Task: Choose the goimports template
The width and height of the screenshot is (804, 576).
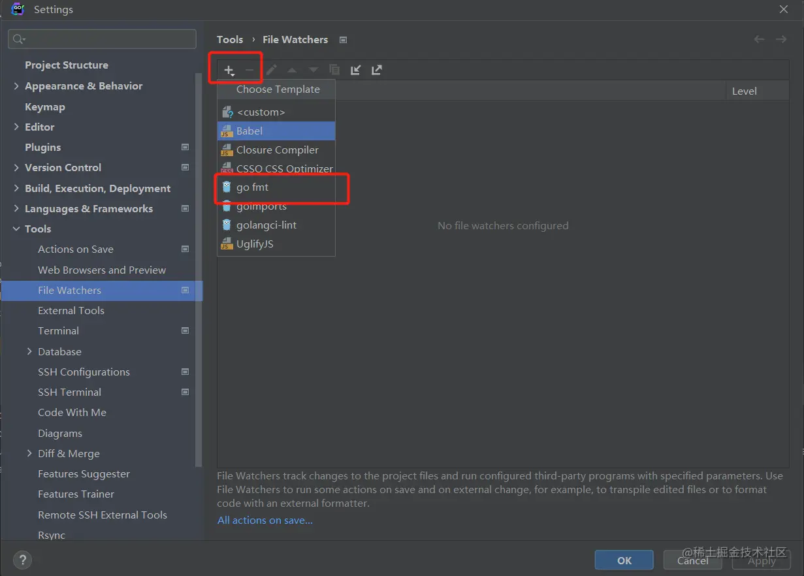Action: (276, 206)
